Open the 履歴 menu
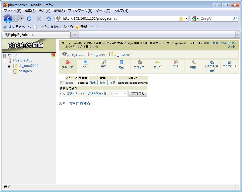The width and height of the screenshot is (242, 192). point(59,11)
